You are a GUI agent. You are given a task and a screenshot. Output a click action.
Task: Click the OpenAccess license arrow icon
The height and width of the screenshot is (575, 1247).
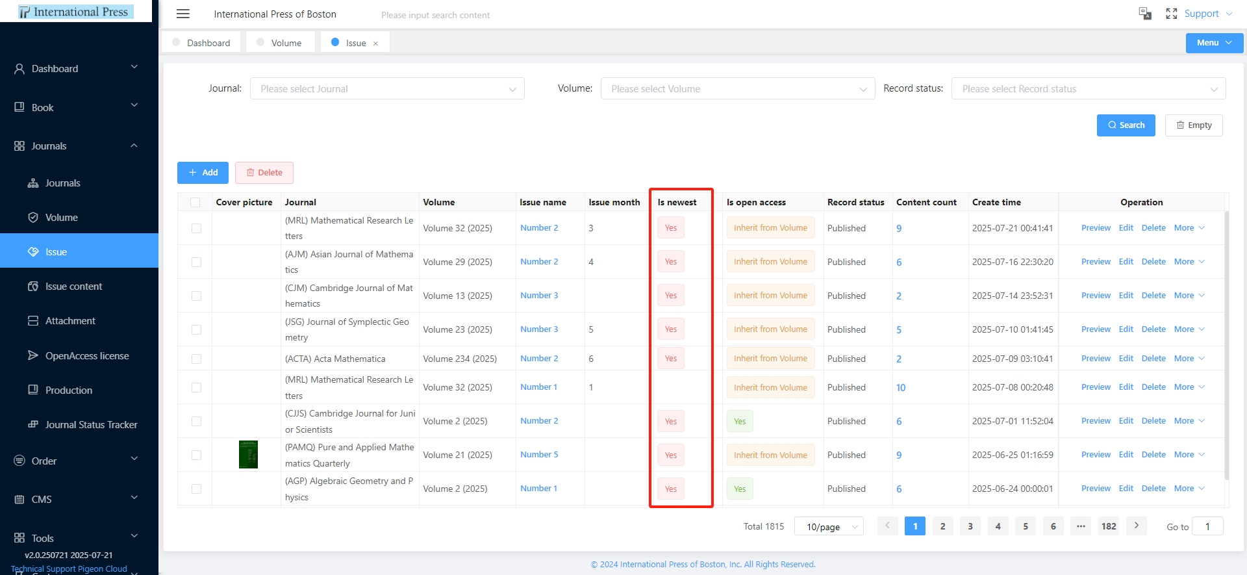pyautogui.click(x=33, y=355)
